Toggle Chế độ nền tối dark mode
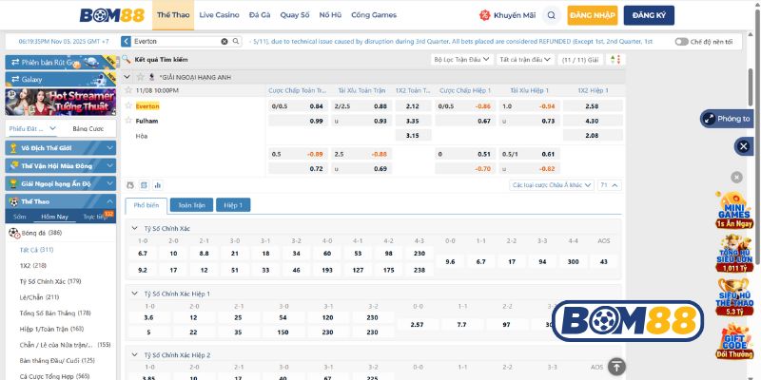 681,42
